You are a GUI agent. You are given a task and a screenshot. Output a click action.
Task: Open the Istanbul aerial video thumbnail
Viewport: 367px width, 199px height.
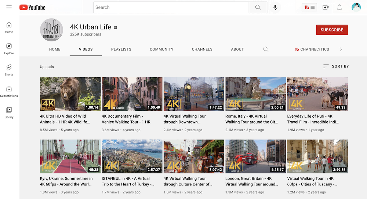132,156
